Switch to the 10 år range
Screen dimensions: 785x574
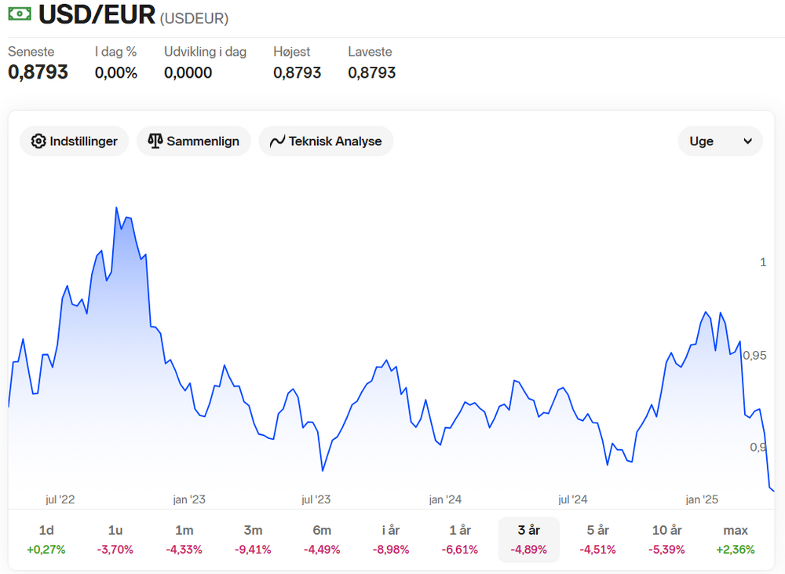666,539
